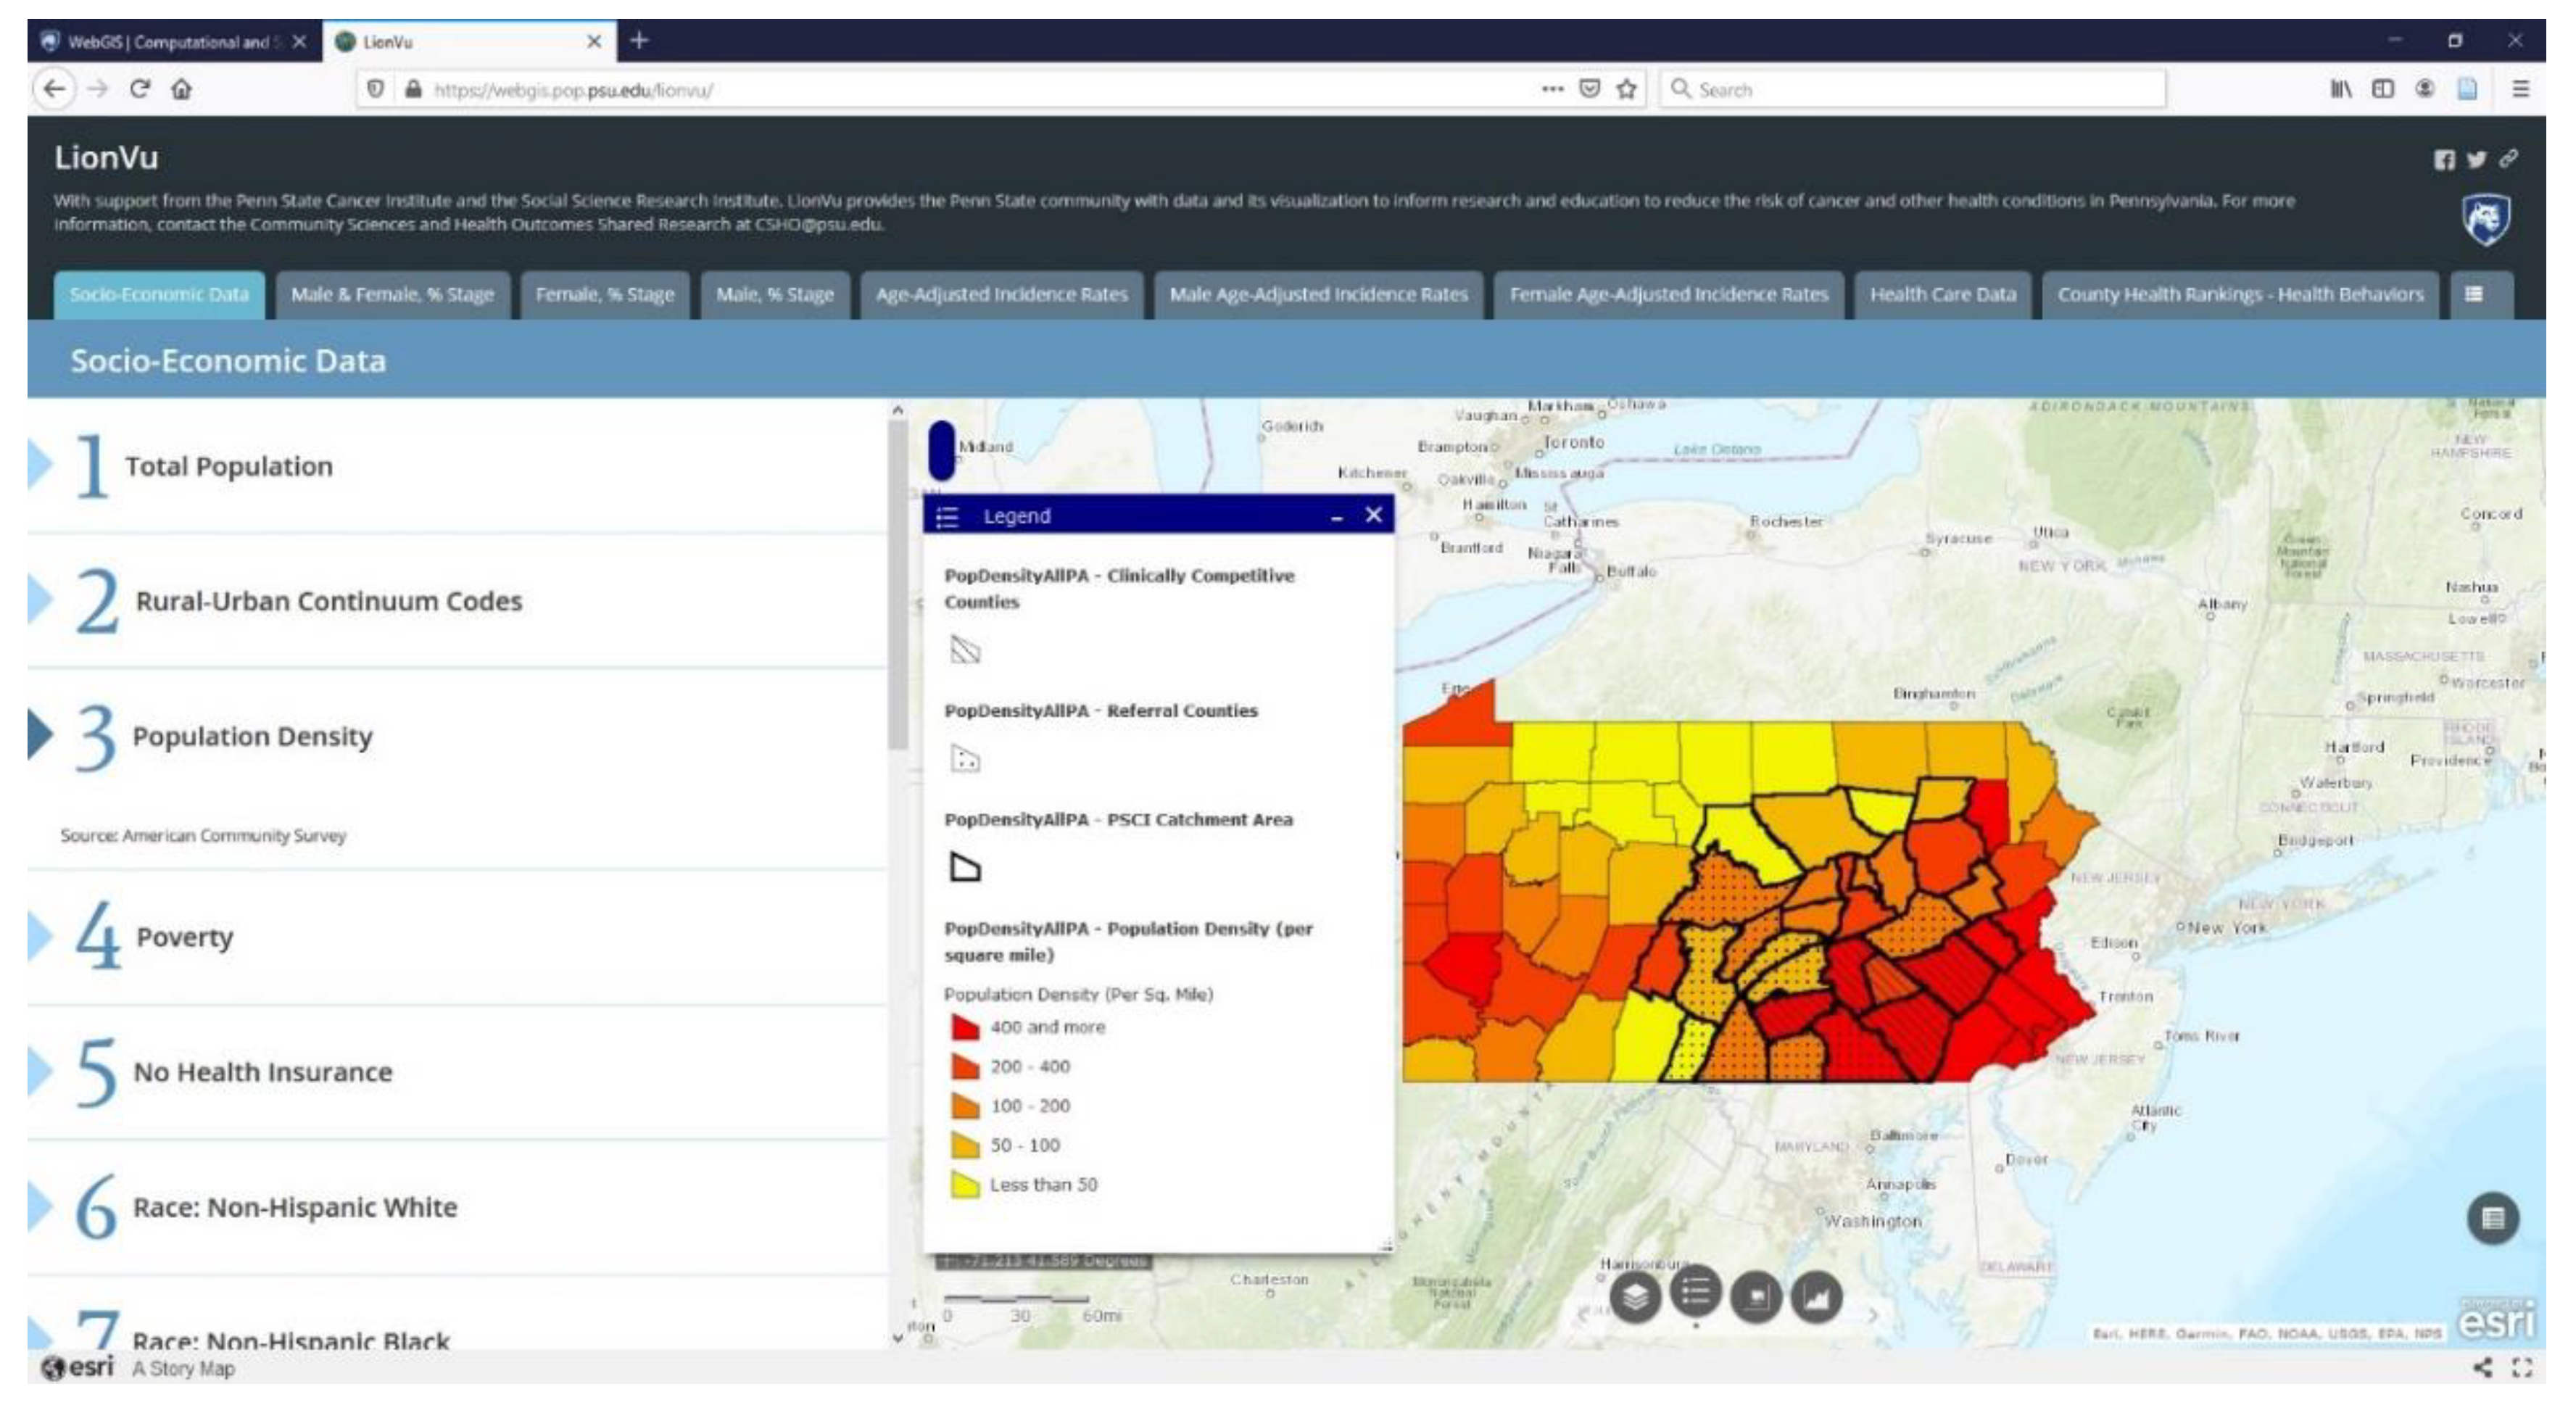Click the fullscreen icon at bottom right
The width and height of the screenshot is (2576, 1413).
click(2522, 1367)
